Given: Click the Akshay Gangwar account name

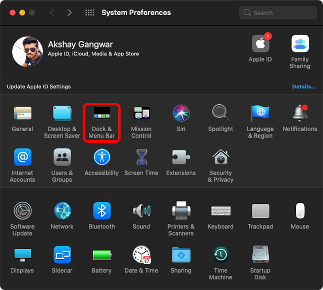Looking at the screenshot, I should (x=80, y=44).
